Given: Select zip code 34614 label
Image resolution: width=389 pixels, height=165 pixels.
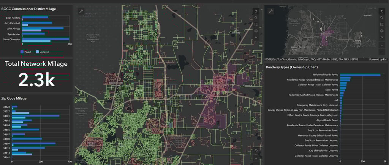Looking at the screenshot, I should click(x=7, y=153).
